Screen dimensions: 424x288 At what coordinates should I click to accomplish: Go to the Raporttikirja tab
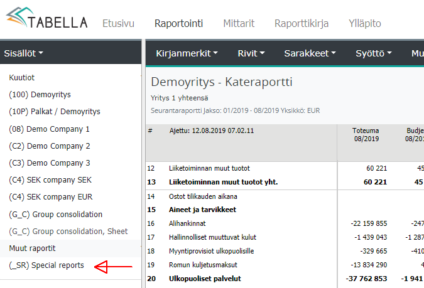pyautogui.click(x=301, y=24)
